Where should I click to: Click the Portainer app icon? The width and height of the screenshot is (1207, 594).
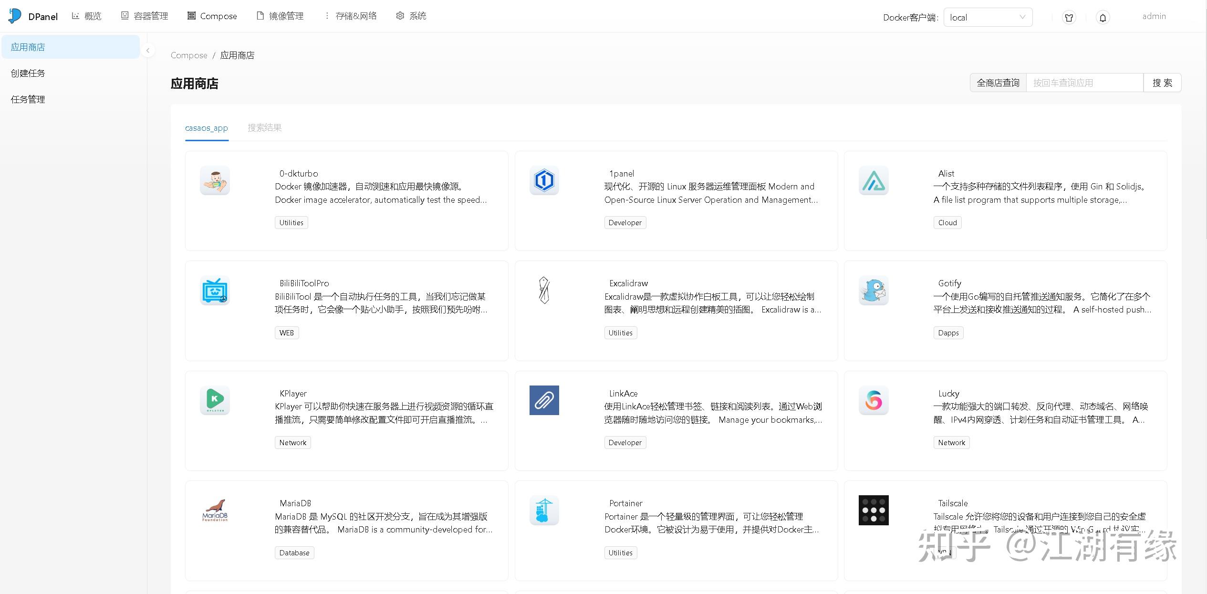tap(544, 510)
